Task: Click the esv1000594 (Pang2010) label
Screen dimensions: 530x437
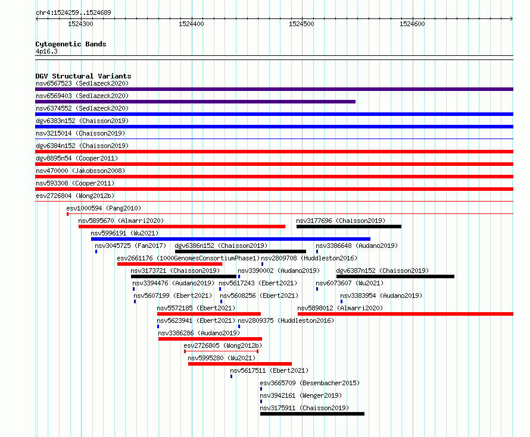Action: click(x=104, y=208)
